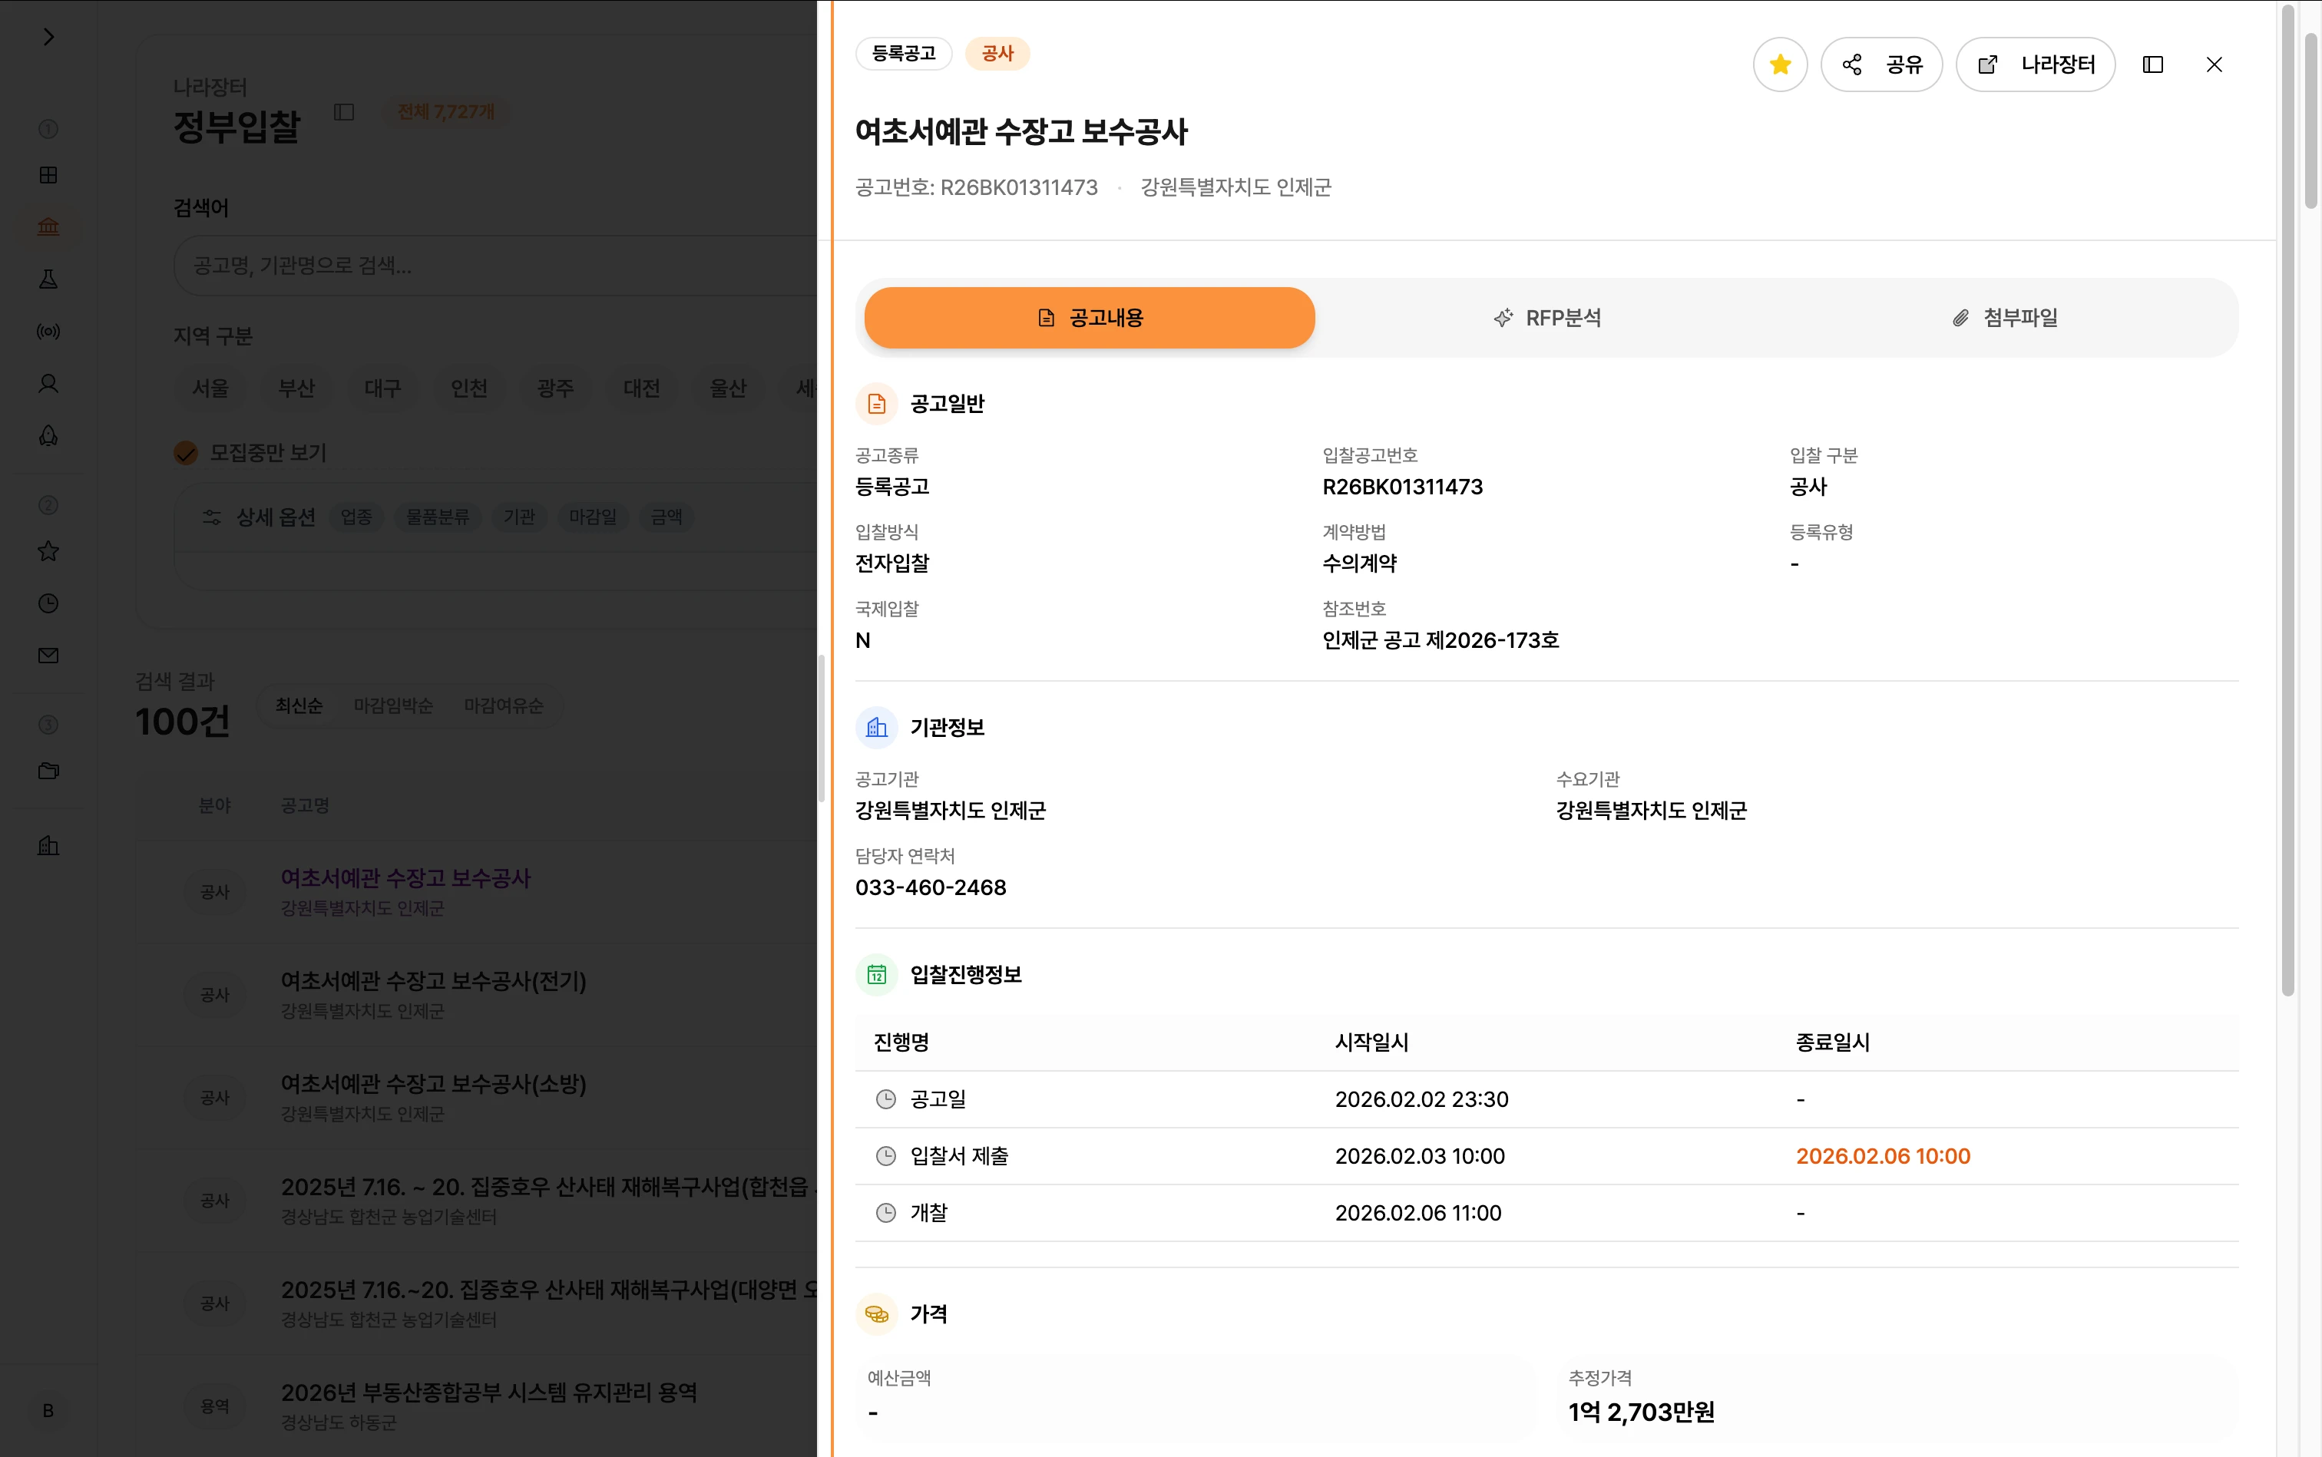Select the 공고내용 tab
Viewport: 2322px width, 1457px height.
click(1089, 318)
